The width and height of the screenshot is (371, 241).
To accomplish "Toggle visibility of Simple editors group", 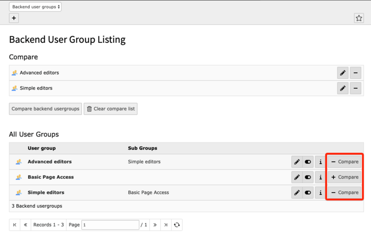I will pos(308,193).
